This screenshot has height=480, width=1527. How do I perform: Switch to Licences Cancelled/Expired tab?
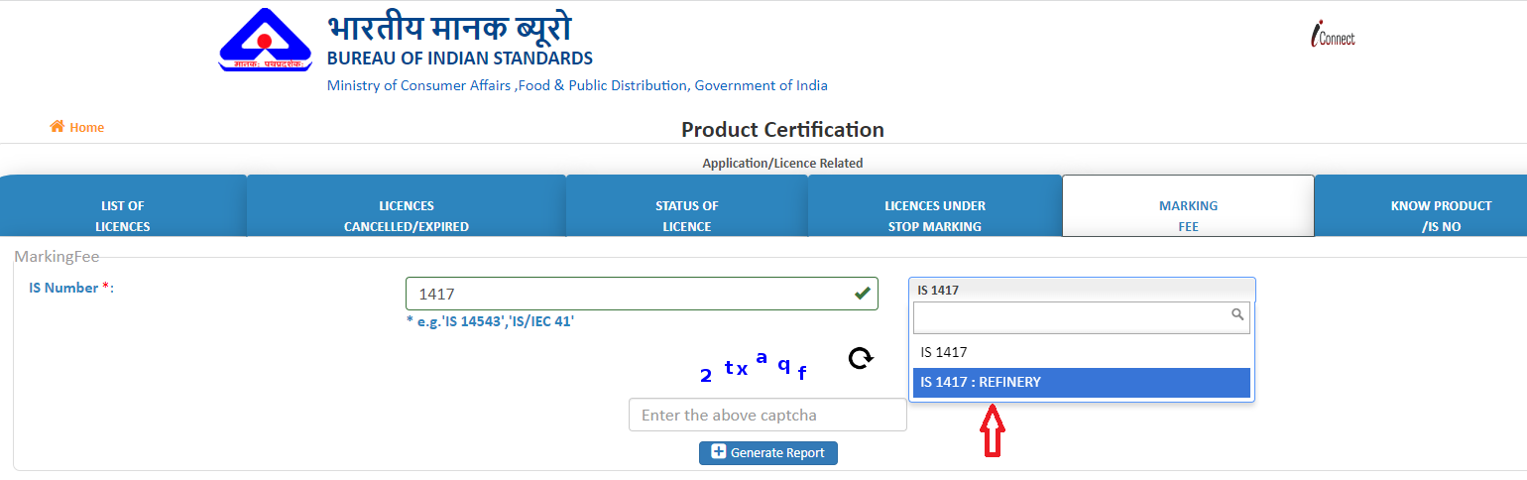pos(407,206)
